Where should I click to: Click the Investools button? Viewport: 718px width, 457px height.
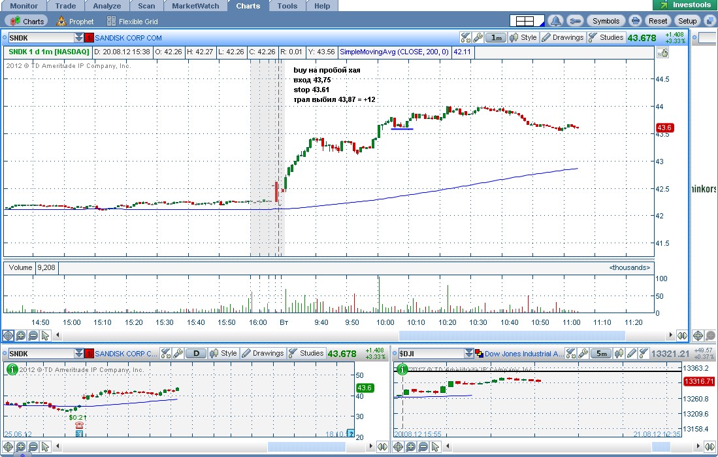(685, 5)
